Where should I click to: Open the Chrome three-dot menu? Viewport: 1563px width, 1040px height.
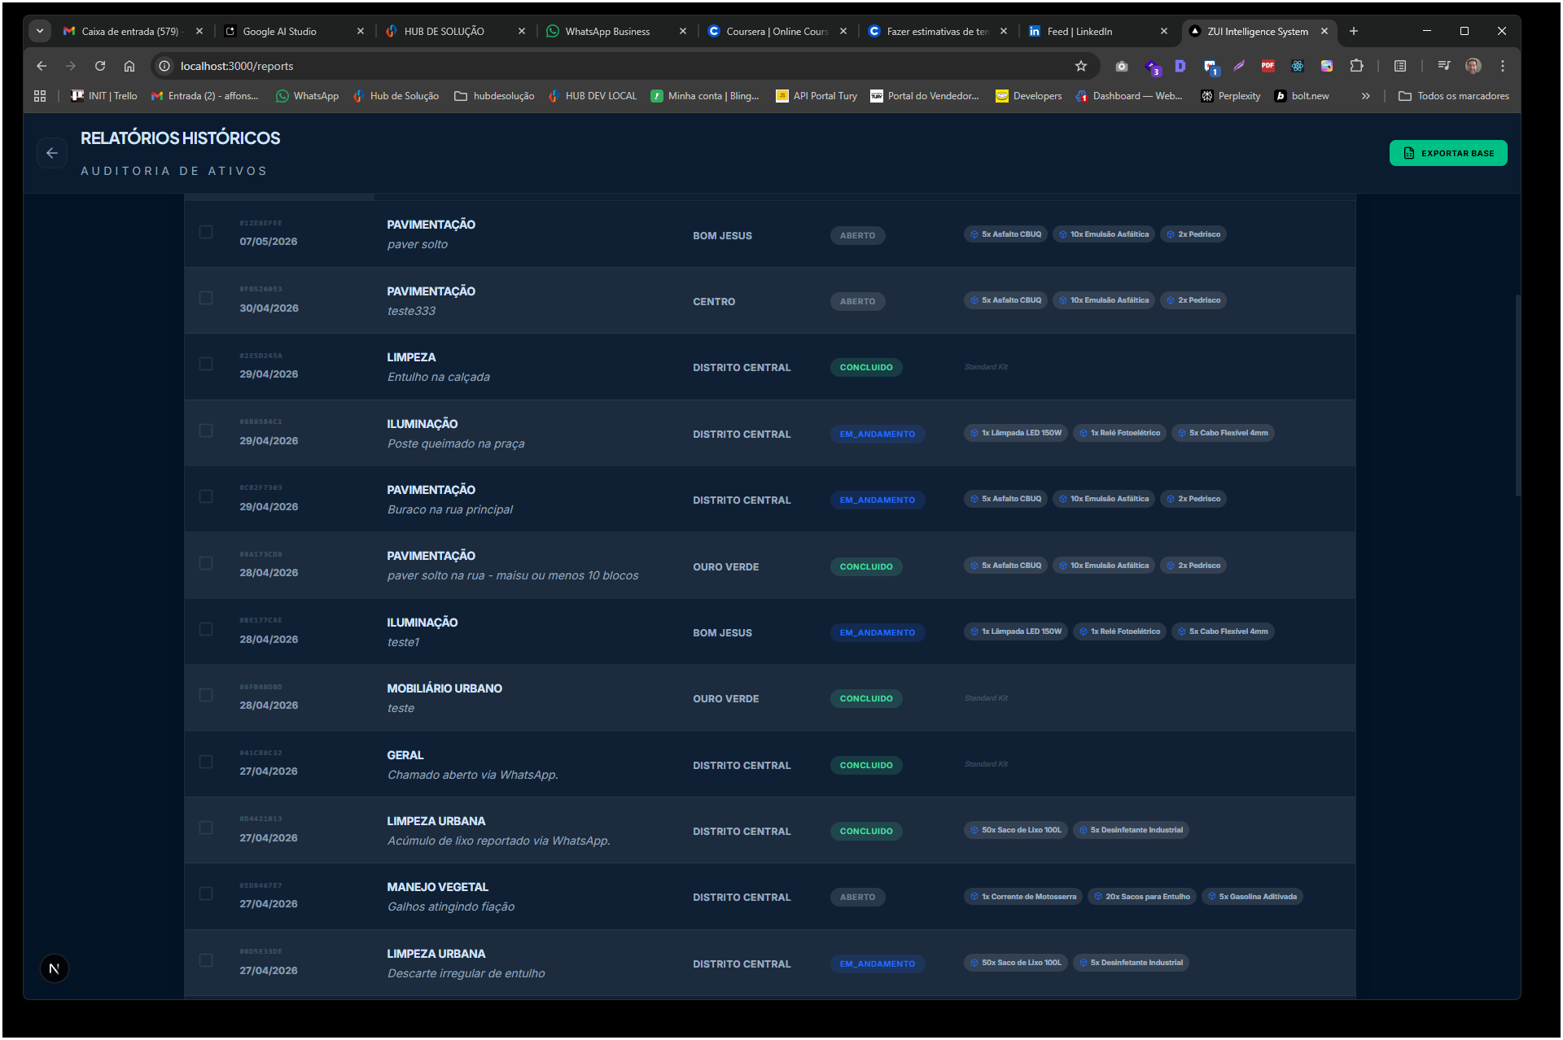tap(1503, 66)
